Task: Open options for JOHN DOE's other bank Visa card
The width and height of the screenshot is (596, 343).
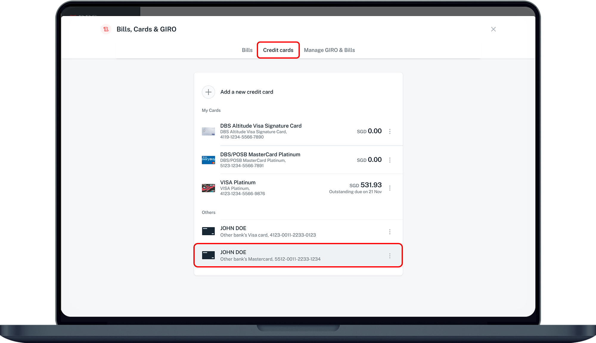Action: 390,231
